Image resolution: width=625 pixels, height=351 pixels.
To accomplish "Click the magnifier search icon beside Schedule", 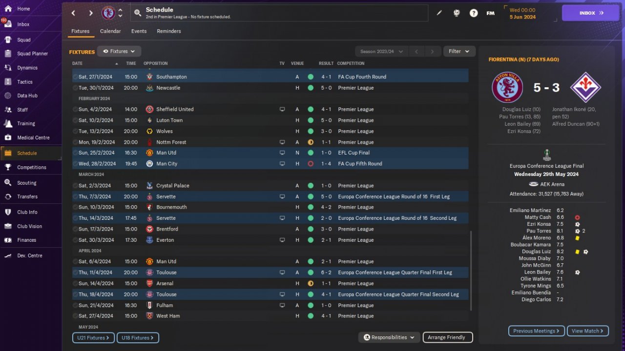I will click(138, 13).
